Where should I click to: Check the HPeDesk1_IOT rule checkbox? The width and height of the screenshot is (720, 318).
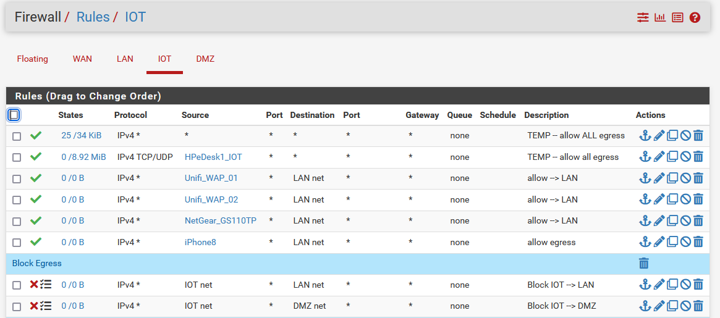click(17, 157)
